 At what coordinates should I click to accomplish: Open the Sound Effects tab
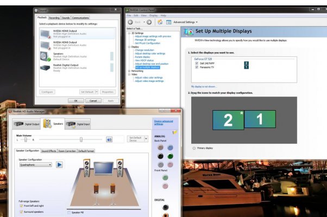point(49,151)
